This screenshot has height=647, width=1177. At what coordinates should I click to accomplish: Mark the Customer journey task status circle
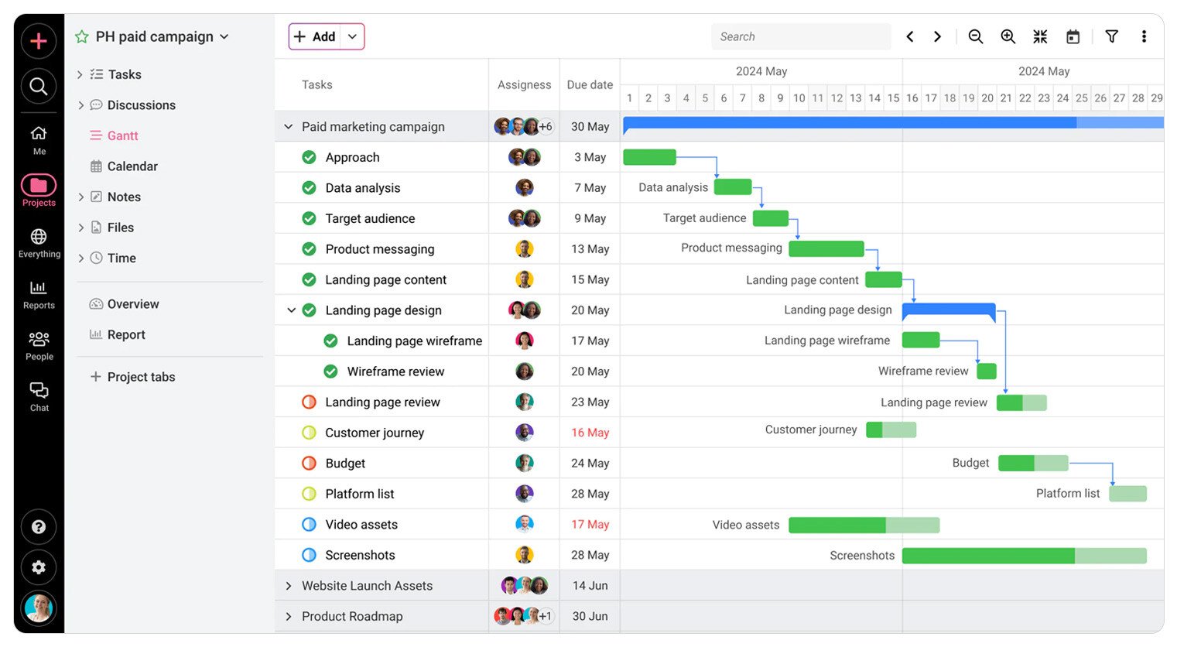click(x=309, y=432)
